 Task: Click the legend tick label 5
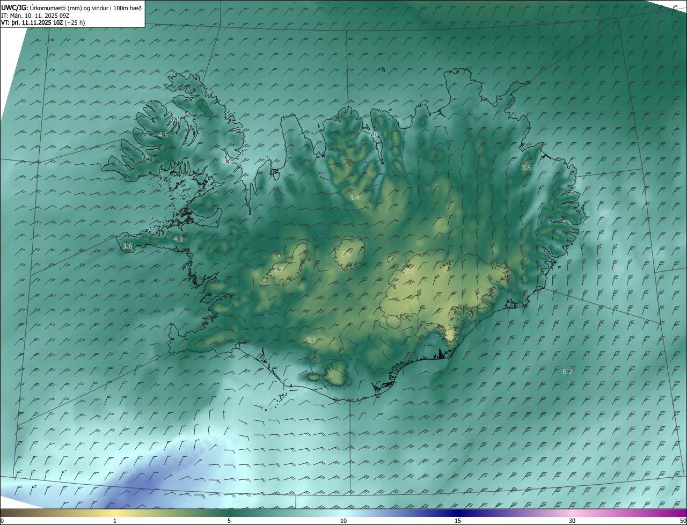click(229, 521)
